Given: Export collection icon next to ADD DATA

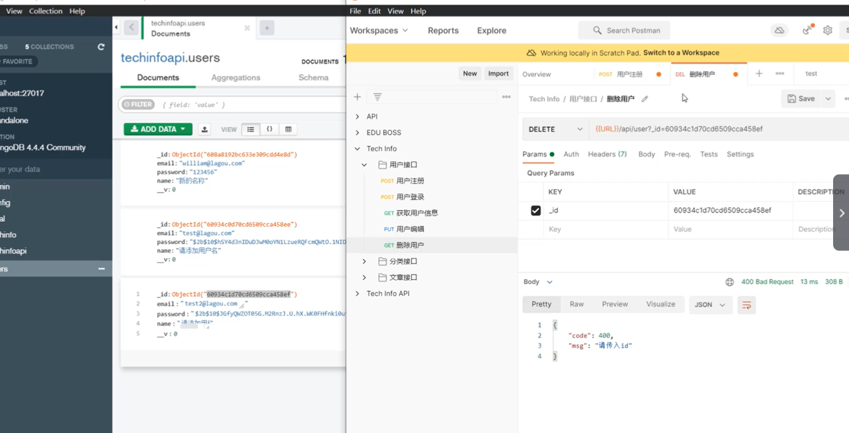Looking at the screenshot, I should pos(205,129).
